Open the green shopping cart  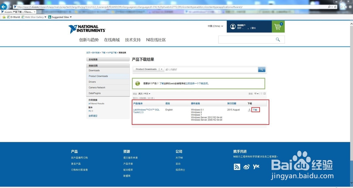tap(278, 26)
